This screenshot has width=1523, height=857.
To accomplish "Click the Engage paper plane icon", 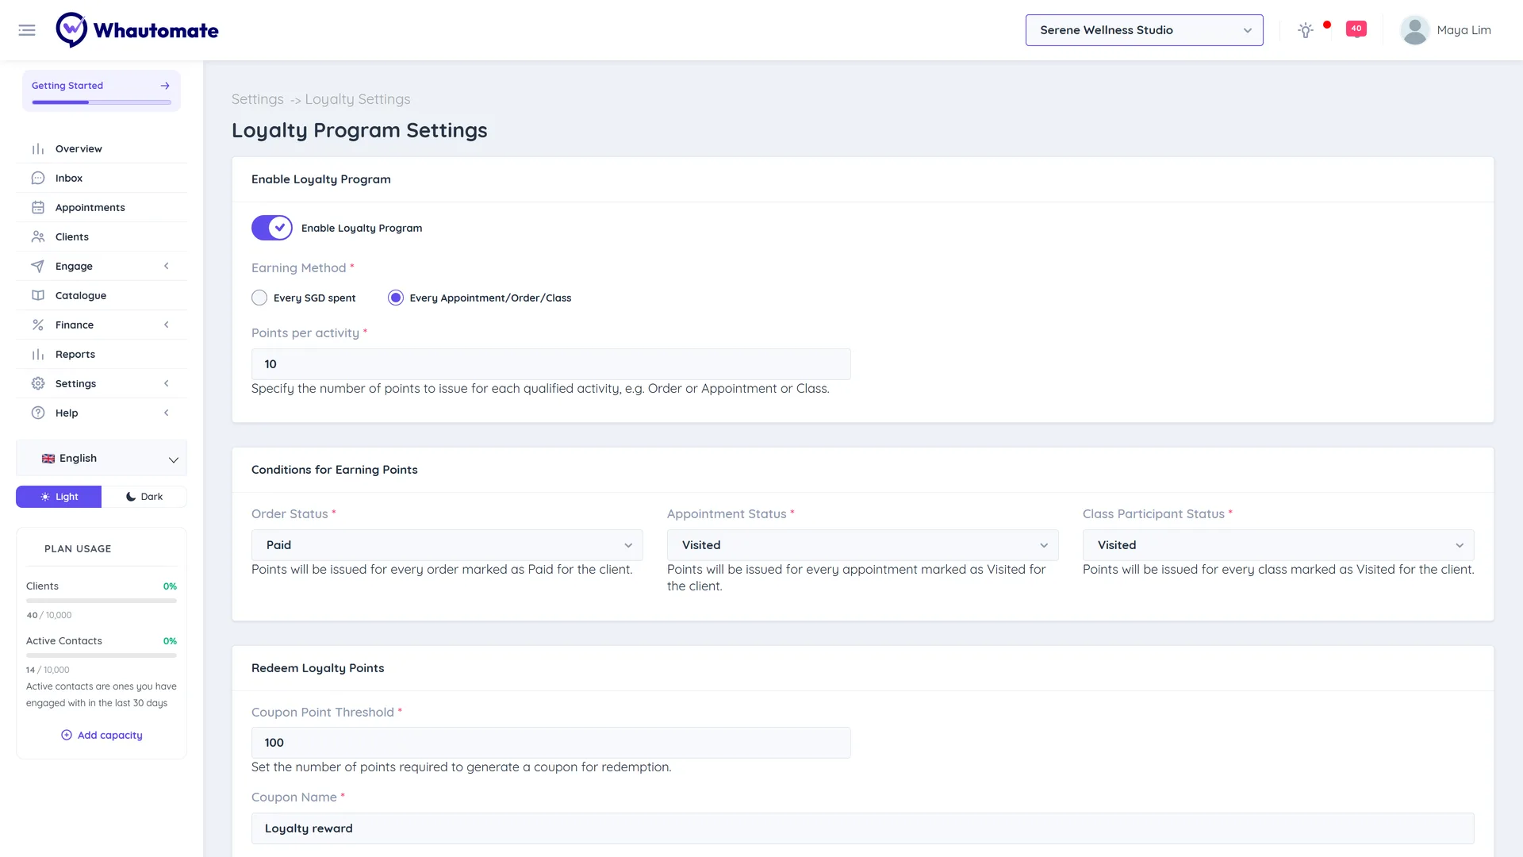I will click(38, 267).
